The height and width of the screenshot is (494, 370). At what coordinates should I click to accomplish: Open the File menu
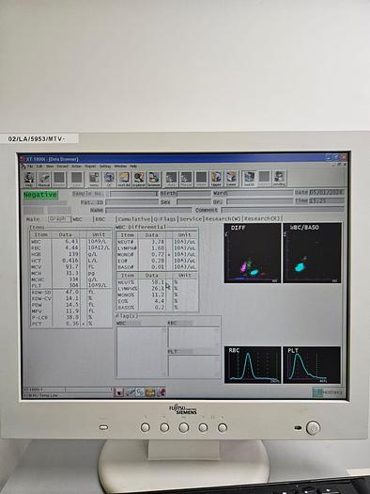tap(30, 166)
